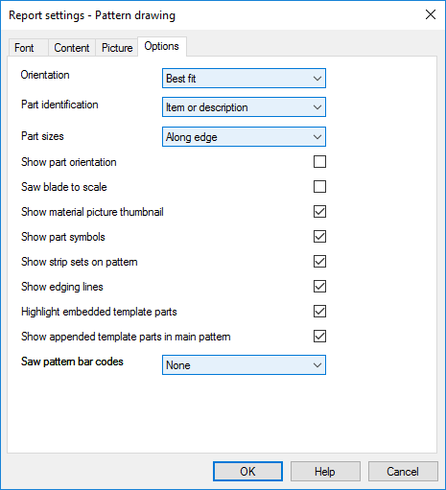Click the Options tab

coord(162,47)
